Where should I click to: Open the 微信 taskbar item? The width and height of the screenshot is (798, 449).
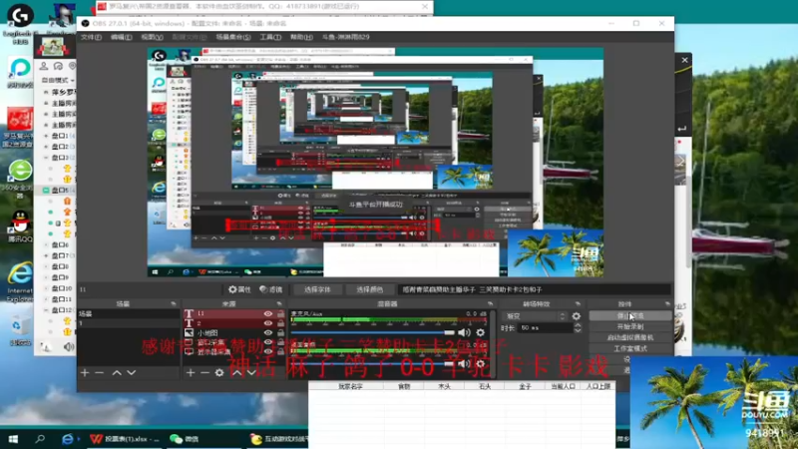(x=185, y=438)
